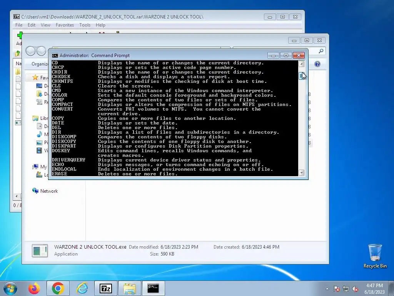The height and width of the screenshot is (296, 394).
Task: Switch to 7-Zip taskbar button
Action: tap(105, 288)
